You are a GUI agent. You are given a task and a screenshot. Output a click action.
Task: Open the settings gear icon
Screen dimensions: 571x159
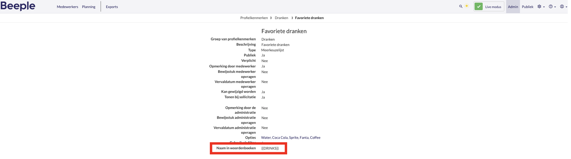click(539, 7)
